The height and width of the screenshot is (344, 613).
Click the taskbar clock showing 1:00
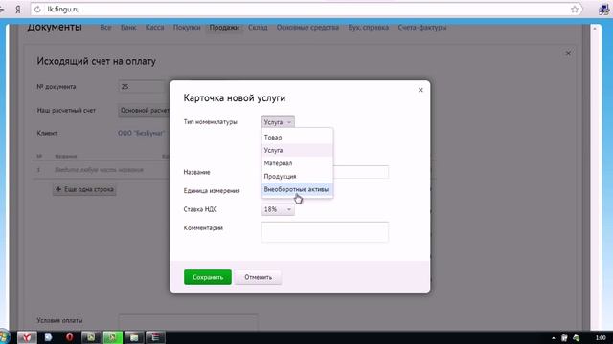(x=601, y=337)
